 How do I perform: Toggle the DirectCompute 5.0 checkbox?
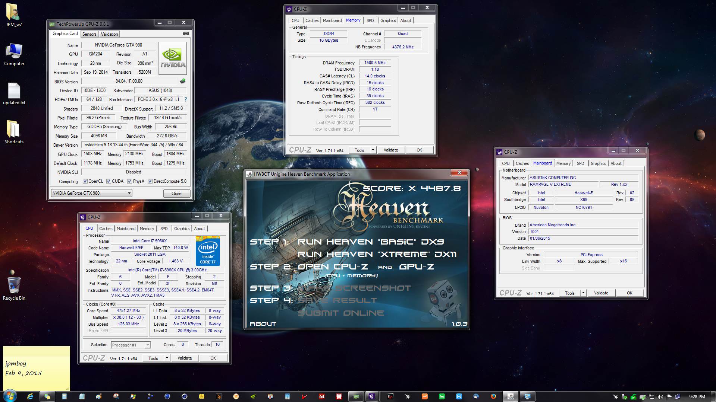point(150,181)
